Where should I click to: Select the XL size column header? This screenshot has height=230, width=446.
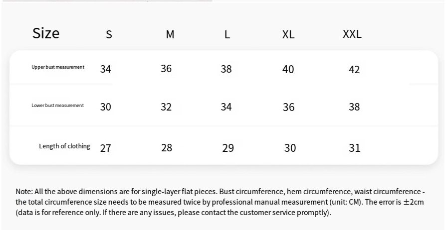(x=288, y=35)
